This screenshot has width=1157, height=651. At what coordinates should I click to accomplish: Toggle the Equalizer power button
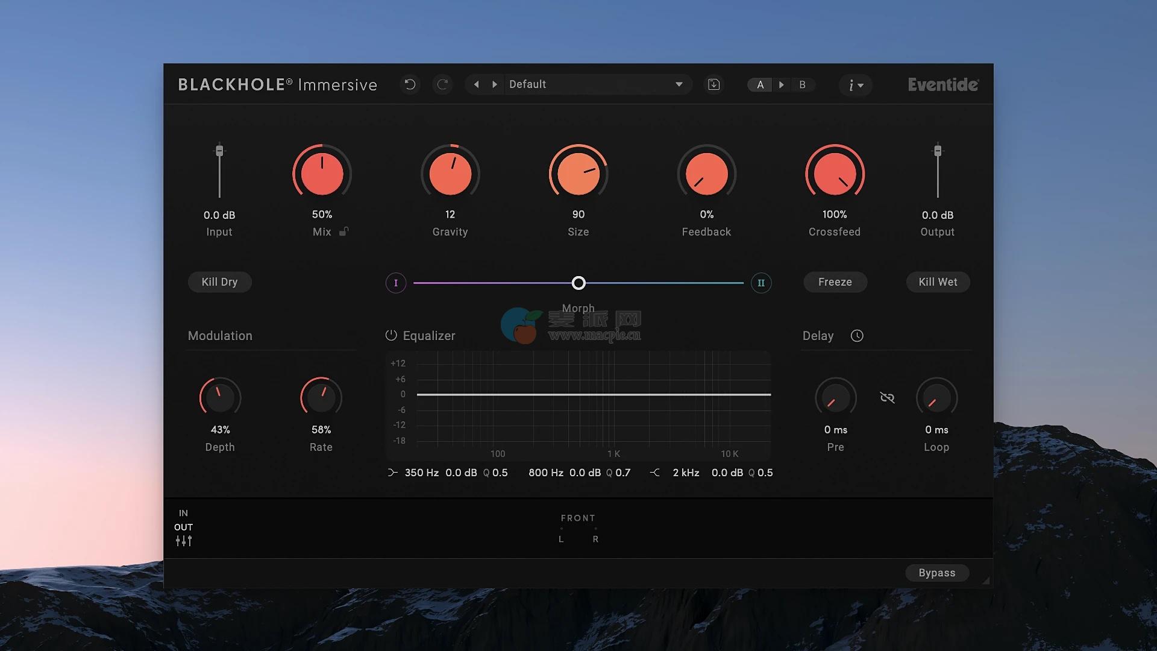pos(391,335)
